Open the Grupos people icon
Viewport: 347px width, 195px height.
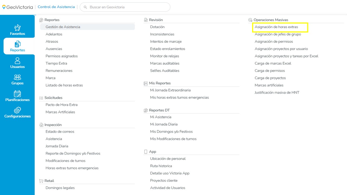click(17, 77)
